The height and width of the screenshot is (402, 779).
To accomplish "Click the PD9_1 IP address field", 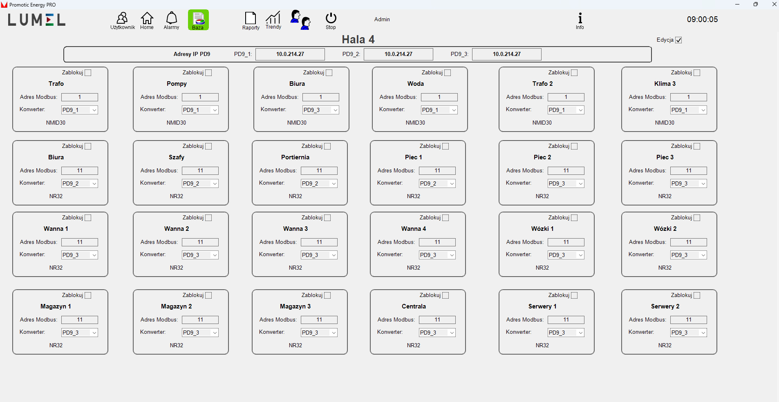I will (x=290, y=54).
